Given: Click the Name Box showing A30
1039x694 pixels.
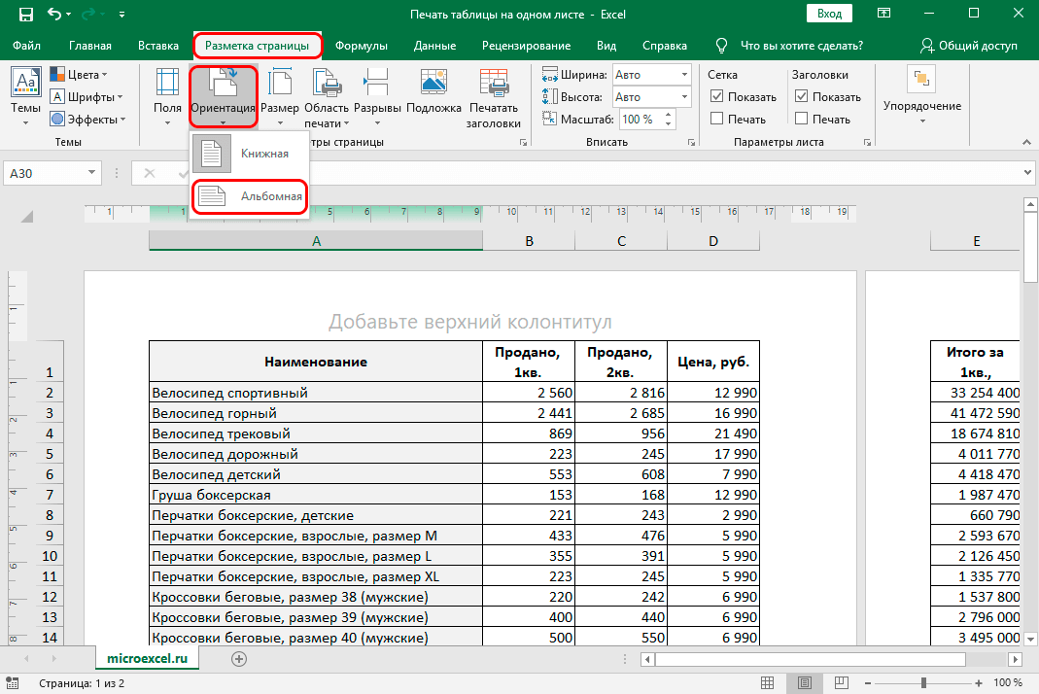Looking at the screenshot, I should (49, 173).
